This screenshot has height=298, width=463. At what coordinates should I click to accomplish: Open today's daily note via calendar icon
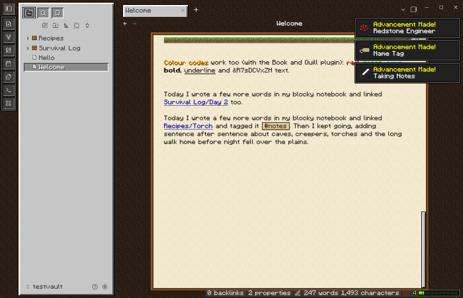pyautogui.click(x=9, y=64)
